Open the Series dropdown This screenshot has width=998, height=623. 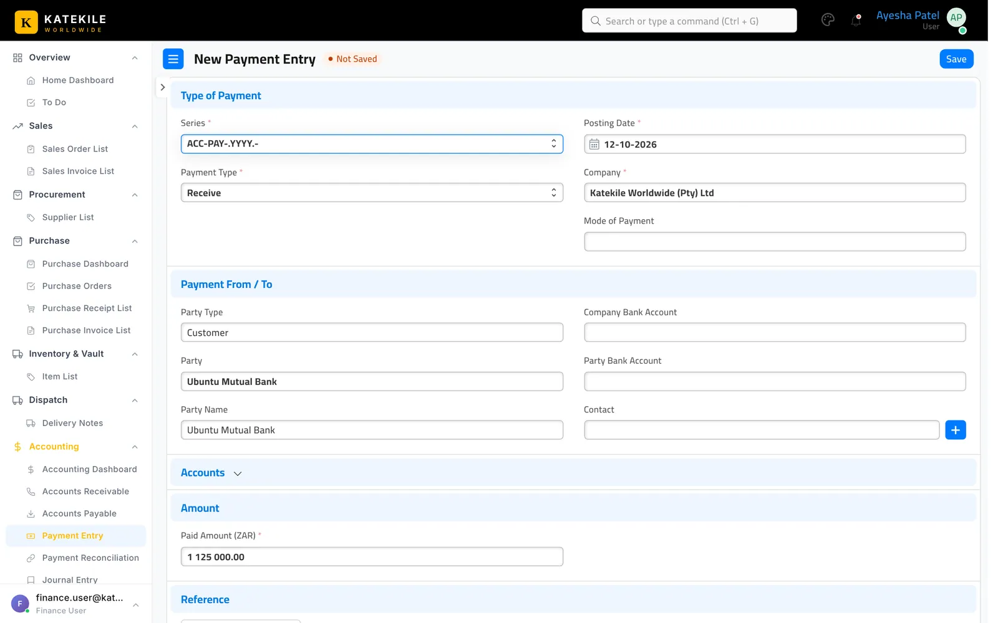tap(372, 144)
